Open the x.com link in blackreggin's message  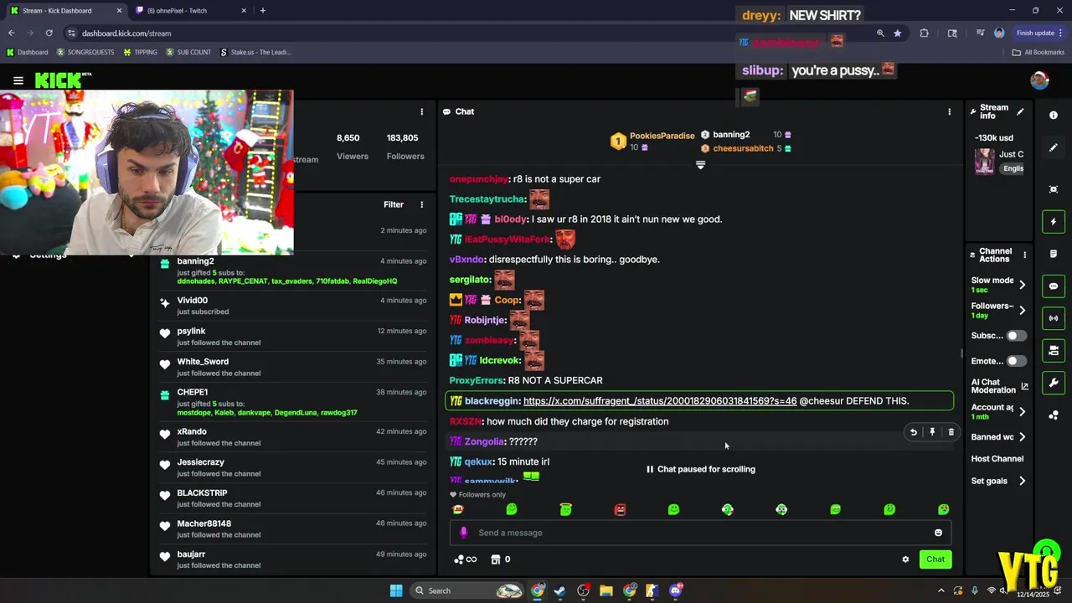tap(660, 401)
